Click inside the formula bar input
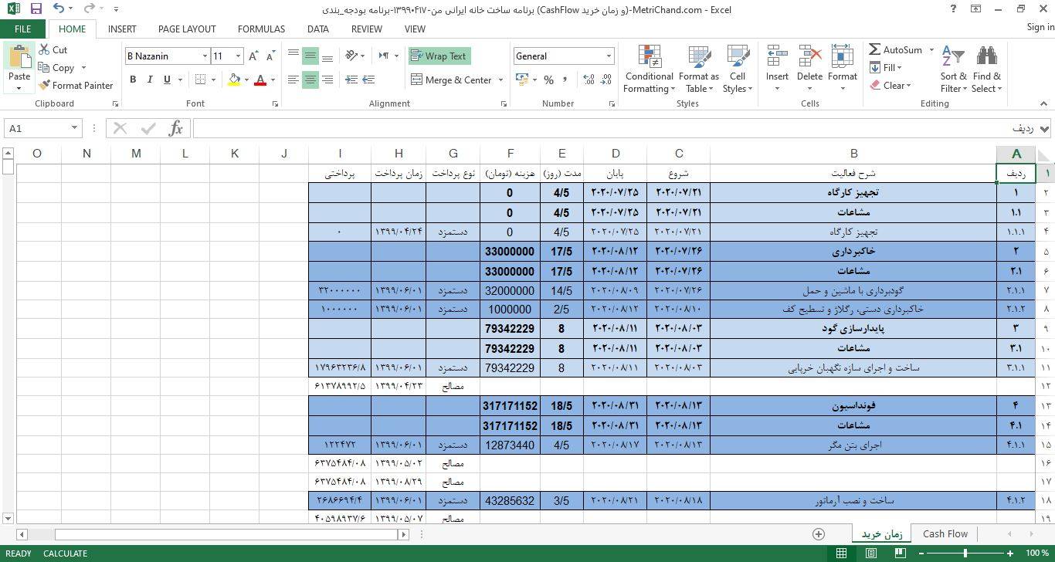The image size is (1055, 562). [614, 128]
